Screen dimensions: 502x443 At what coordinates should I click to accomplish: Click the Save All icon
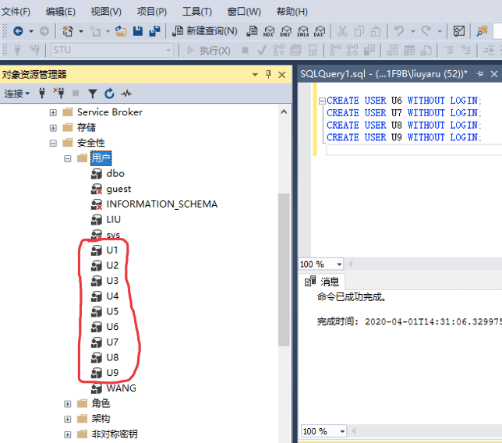154,31
